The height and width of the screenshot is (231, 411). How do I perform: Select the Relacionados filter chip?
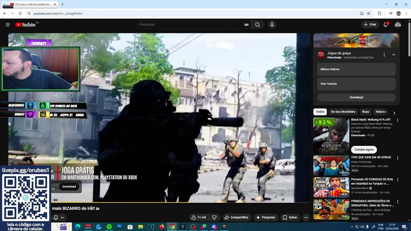[x=382, y=112]
